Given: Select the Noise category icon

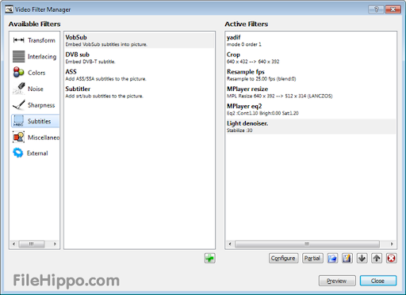Looking at the screenshot, I should [18, 89].
